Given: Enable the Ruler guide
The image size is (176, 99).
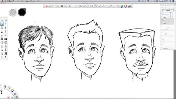Looking at the screenshot, I should [x=77, y=6].
